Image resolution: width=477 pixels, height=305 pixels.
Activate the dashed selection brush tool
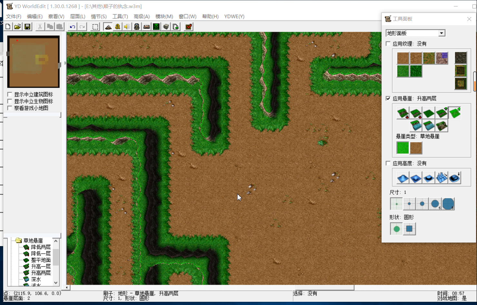pos(95,27)
